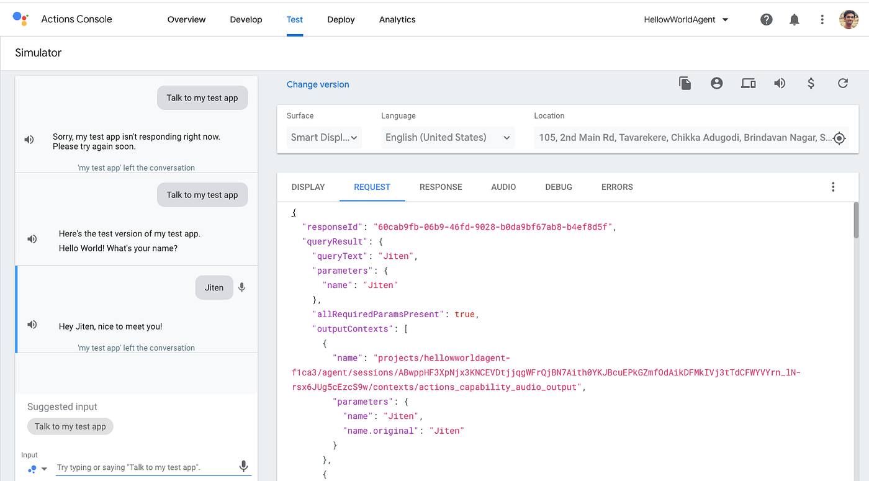Click microphone icon next to Jiten bubble
This screenshot has width=869, height=481.
point(242,287)
